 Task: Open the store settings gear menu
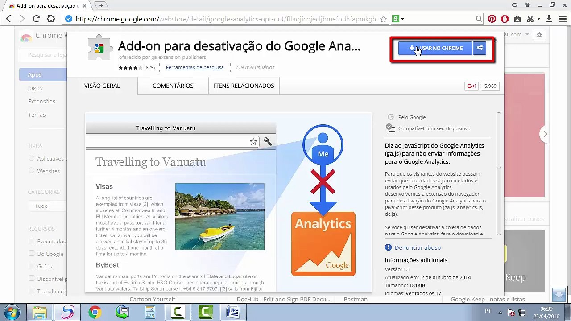(x=539, y=35)
